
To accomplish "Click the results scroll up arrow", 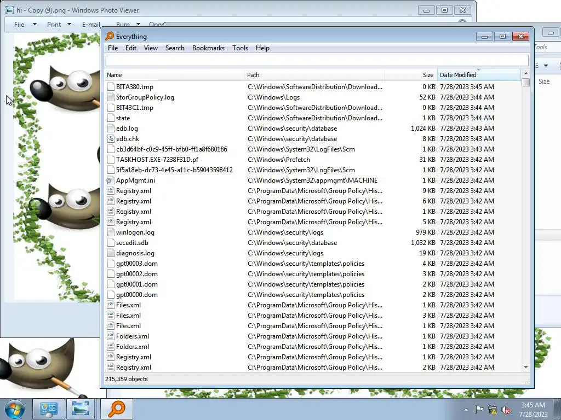I will (x=525, y=73).
